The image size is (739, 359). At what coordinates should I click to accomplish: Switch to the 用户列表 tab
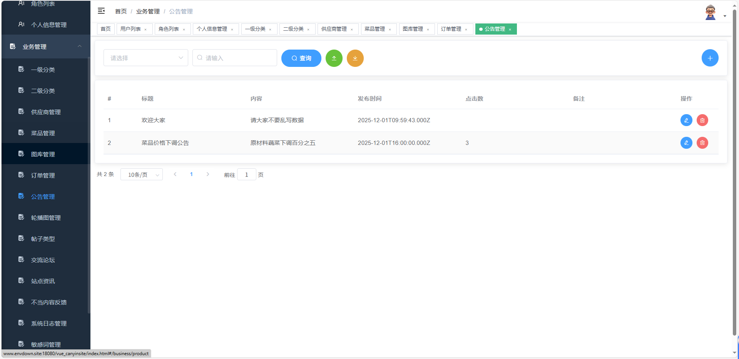pyautogui.click(x=130, y=29)
